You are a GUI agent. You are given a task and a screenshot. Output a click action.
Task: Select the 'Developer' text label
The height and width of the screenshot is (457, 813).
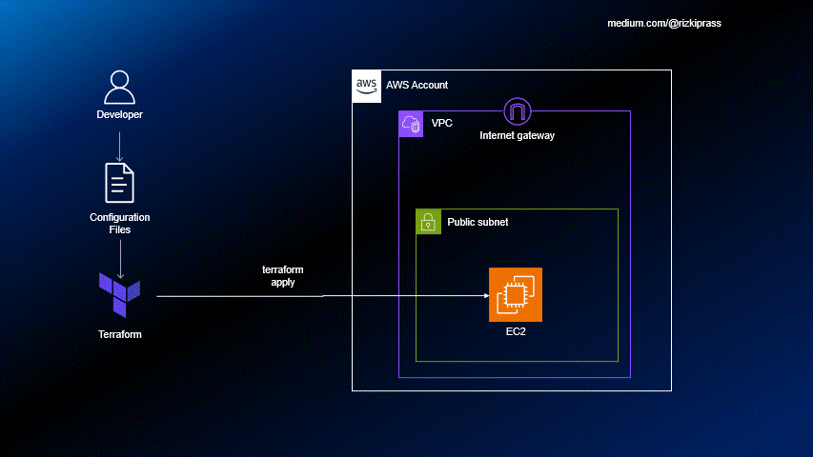click(x=120, y=115)
